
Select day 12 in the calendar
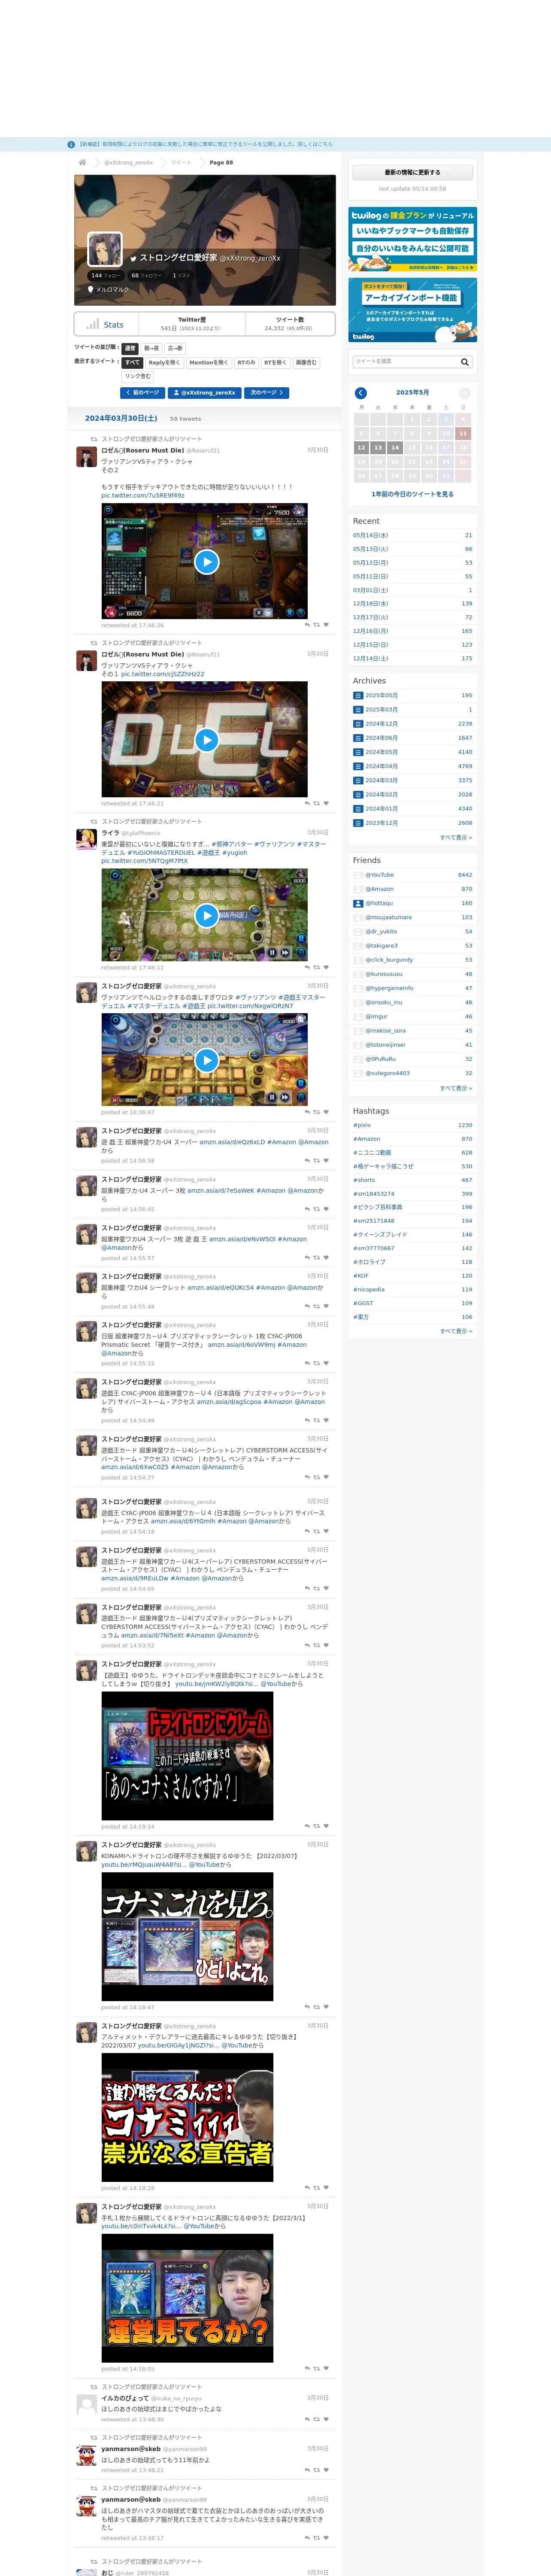click(361, 447)
